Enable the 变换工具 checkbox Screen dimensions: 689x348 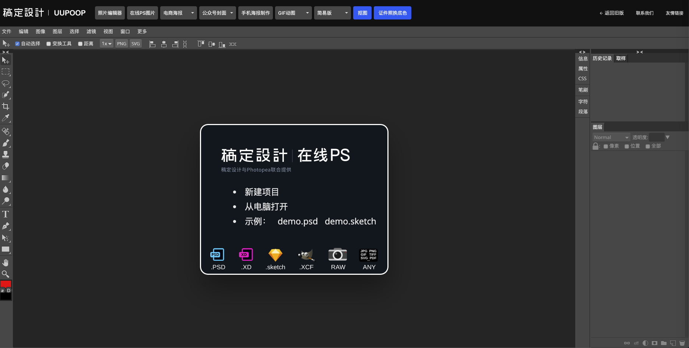[x=49, y=44]
